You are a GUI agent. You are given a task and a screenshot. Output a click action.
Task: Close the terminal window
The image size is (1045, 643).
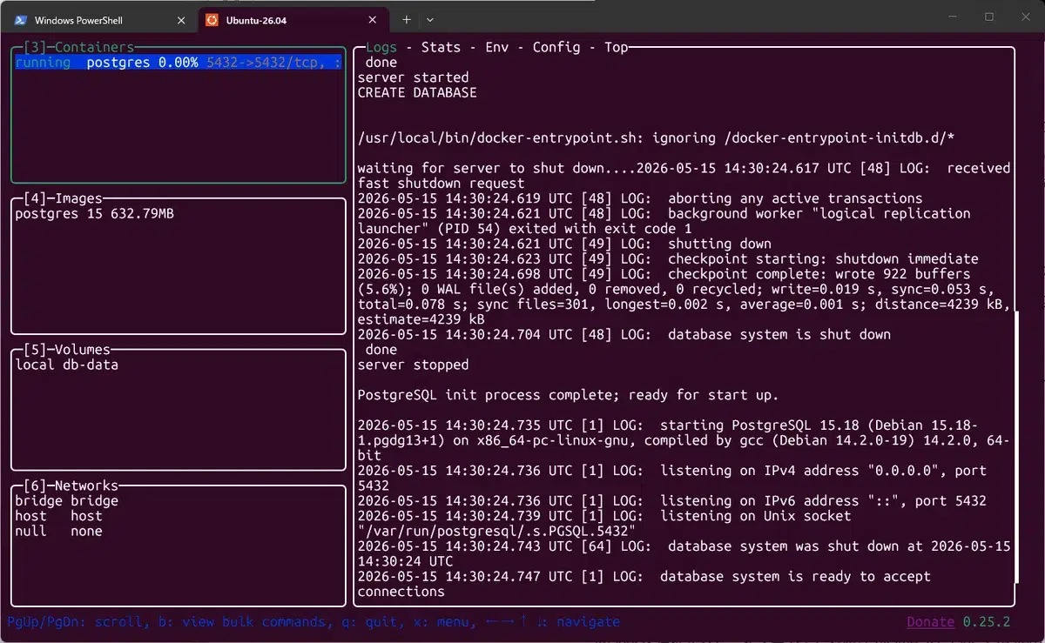[1025, 17]
